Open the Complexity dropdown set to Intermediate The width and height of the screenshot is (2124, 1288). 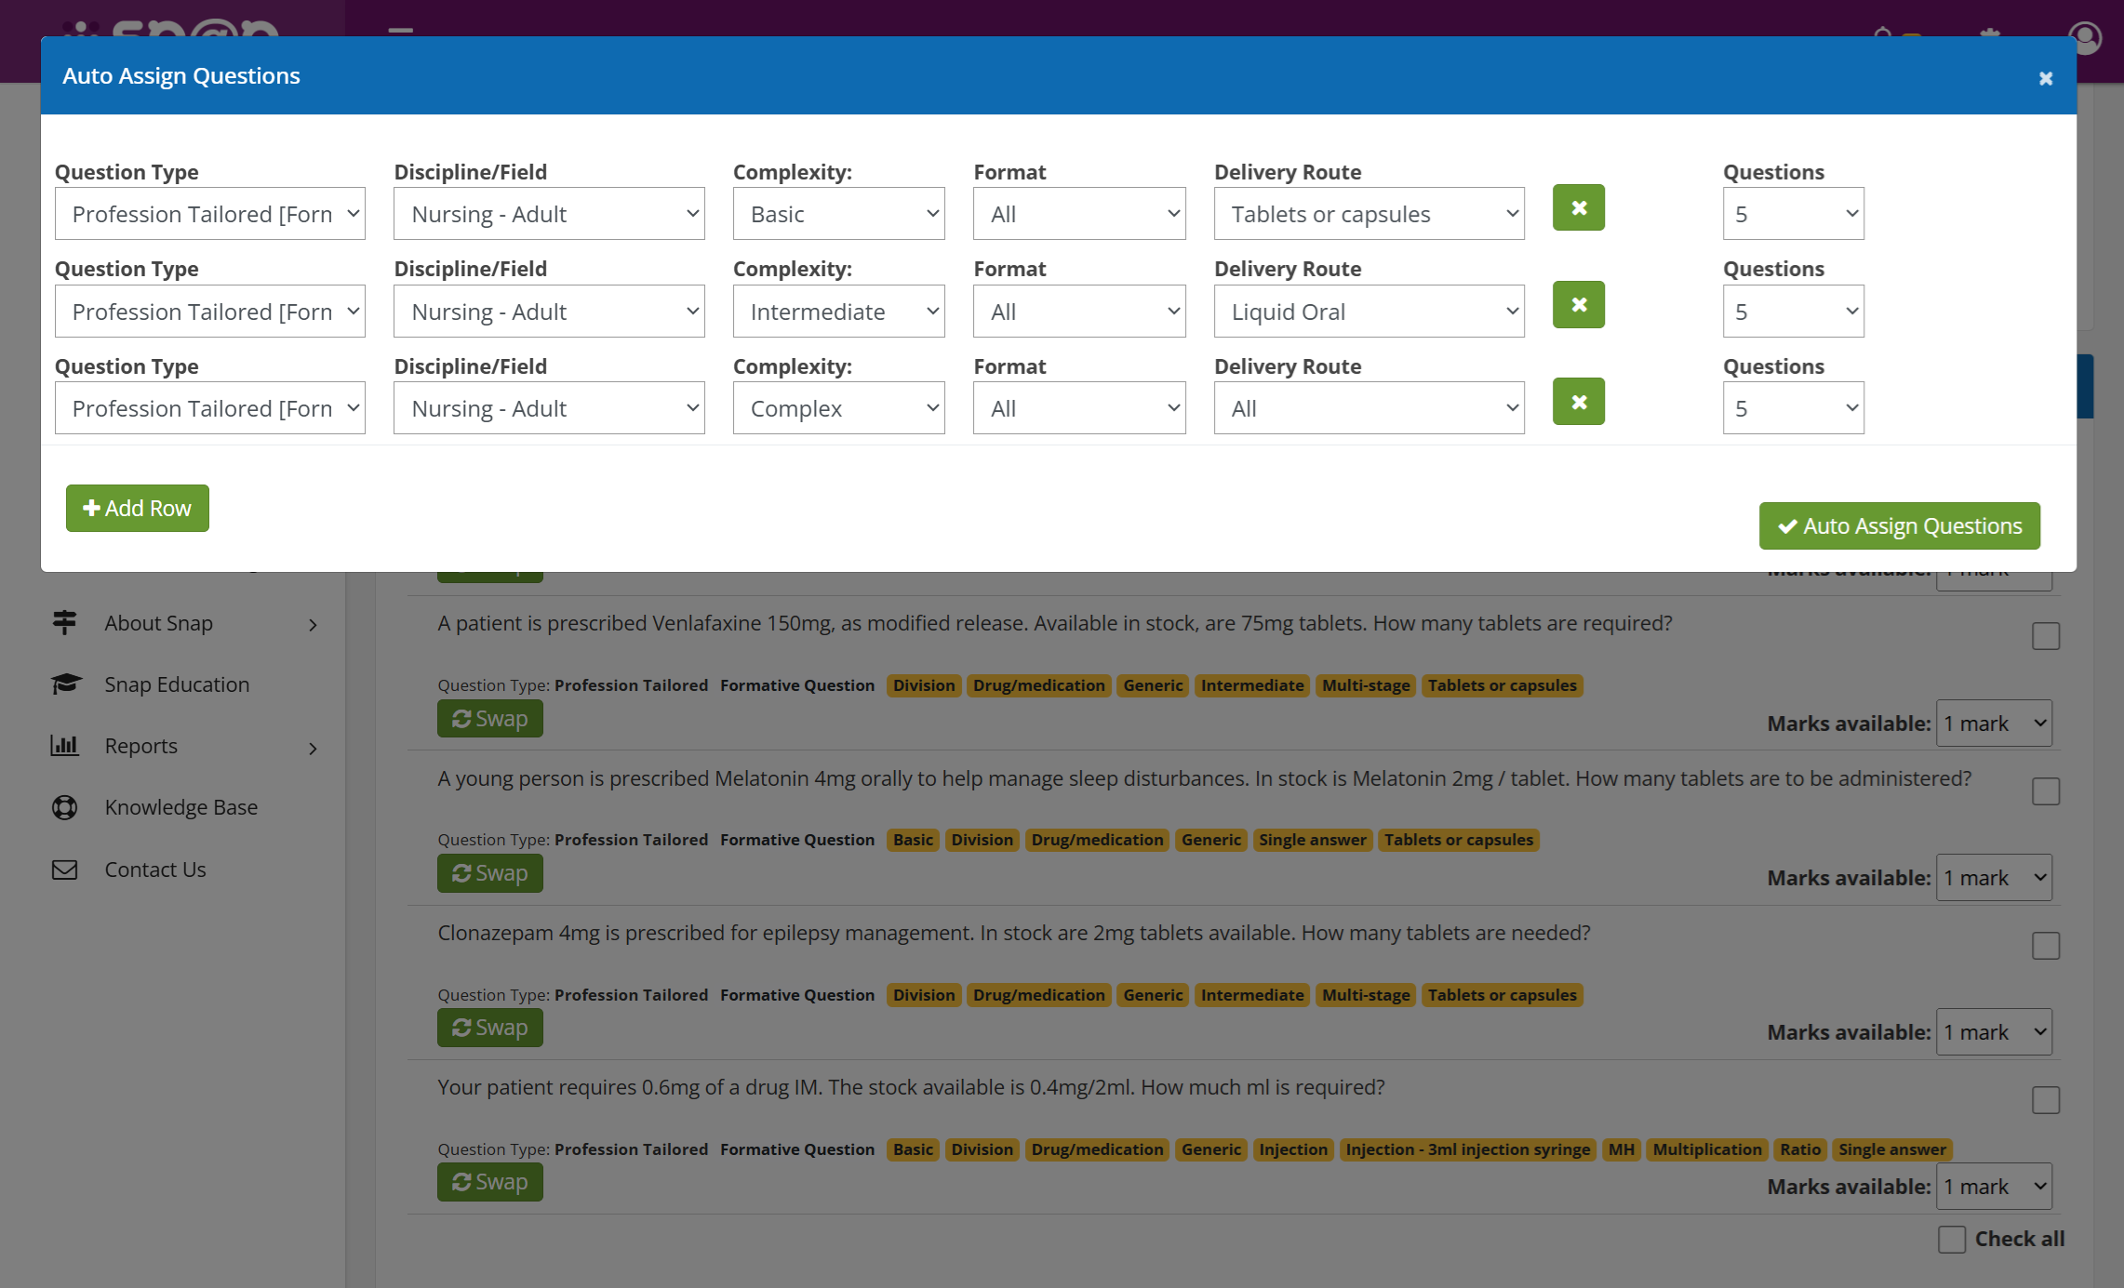[838, 312]
